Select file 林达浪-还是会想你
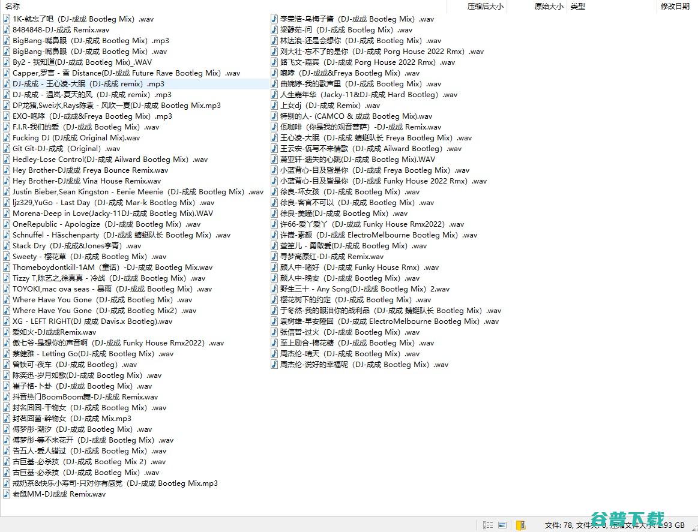This screenshot has height=532, width=698. (x=361, y=40)
